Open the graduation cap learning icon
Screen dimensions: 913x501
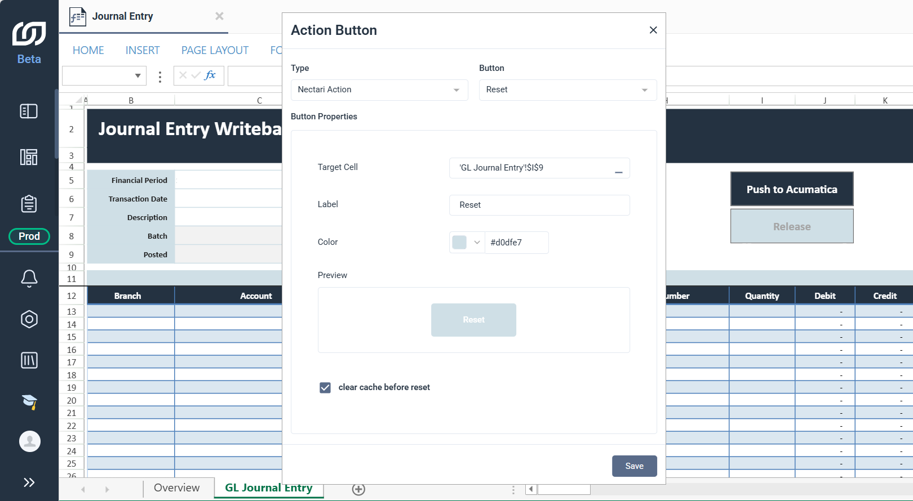point(29,401)
